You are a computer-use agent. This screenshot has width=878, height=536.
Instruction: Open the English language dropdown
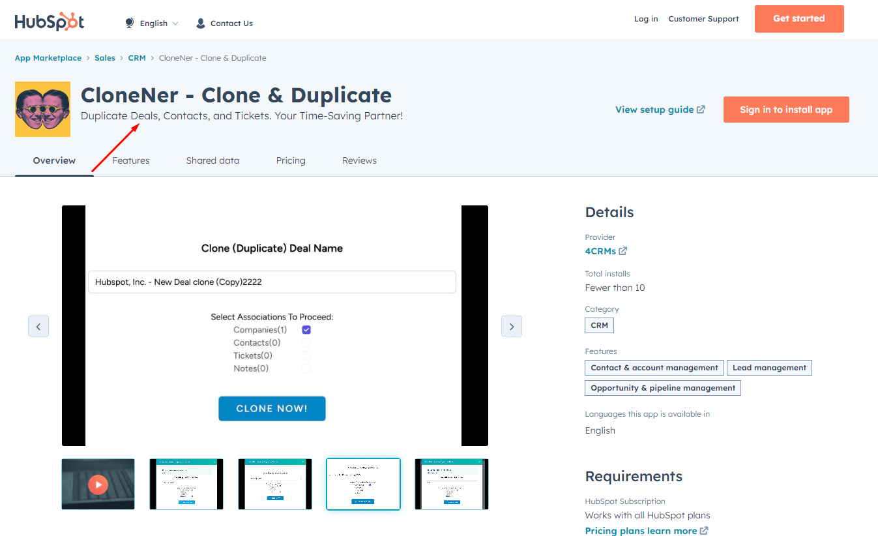click(159, 23)
